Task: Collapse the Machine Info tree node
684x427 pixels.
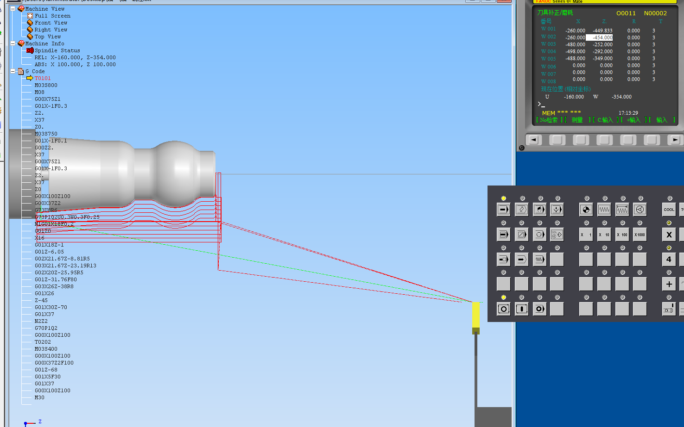Action: pyautogui.click(x=13, y=43)
